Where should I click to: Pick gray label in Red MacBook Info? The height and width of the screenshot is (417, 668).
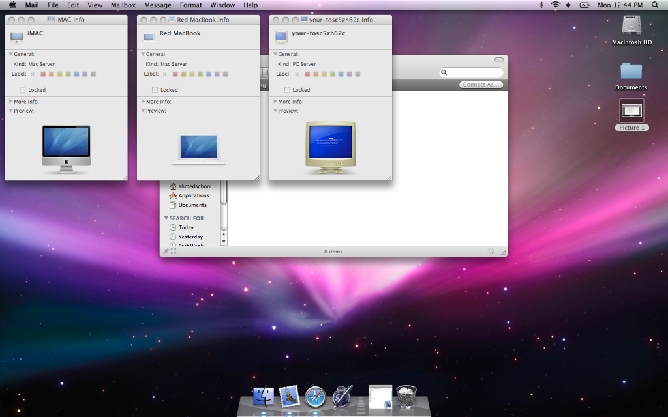225,74
